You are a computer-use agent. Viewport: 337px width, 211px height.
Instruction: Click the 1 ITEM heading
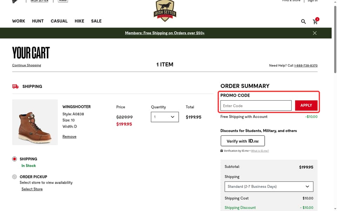coord(165,65)
